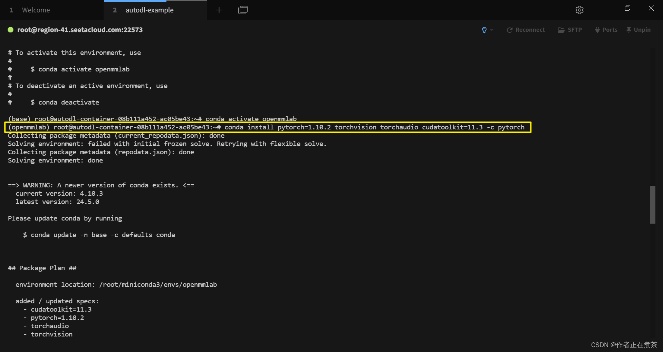
Task: Open a new tab with plus icon
Action: 219,10
